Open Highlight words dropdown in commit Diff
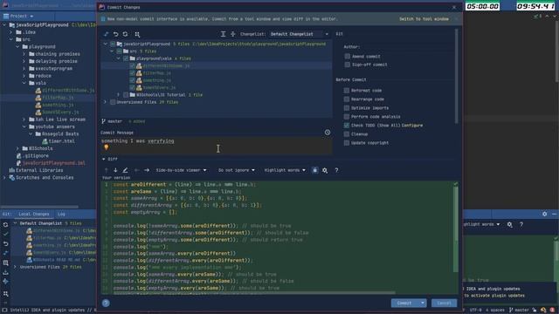The height and width of the screenshot is (314, 559). point(285,170)
